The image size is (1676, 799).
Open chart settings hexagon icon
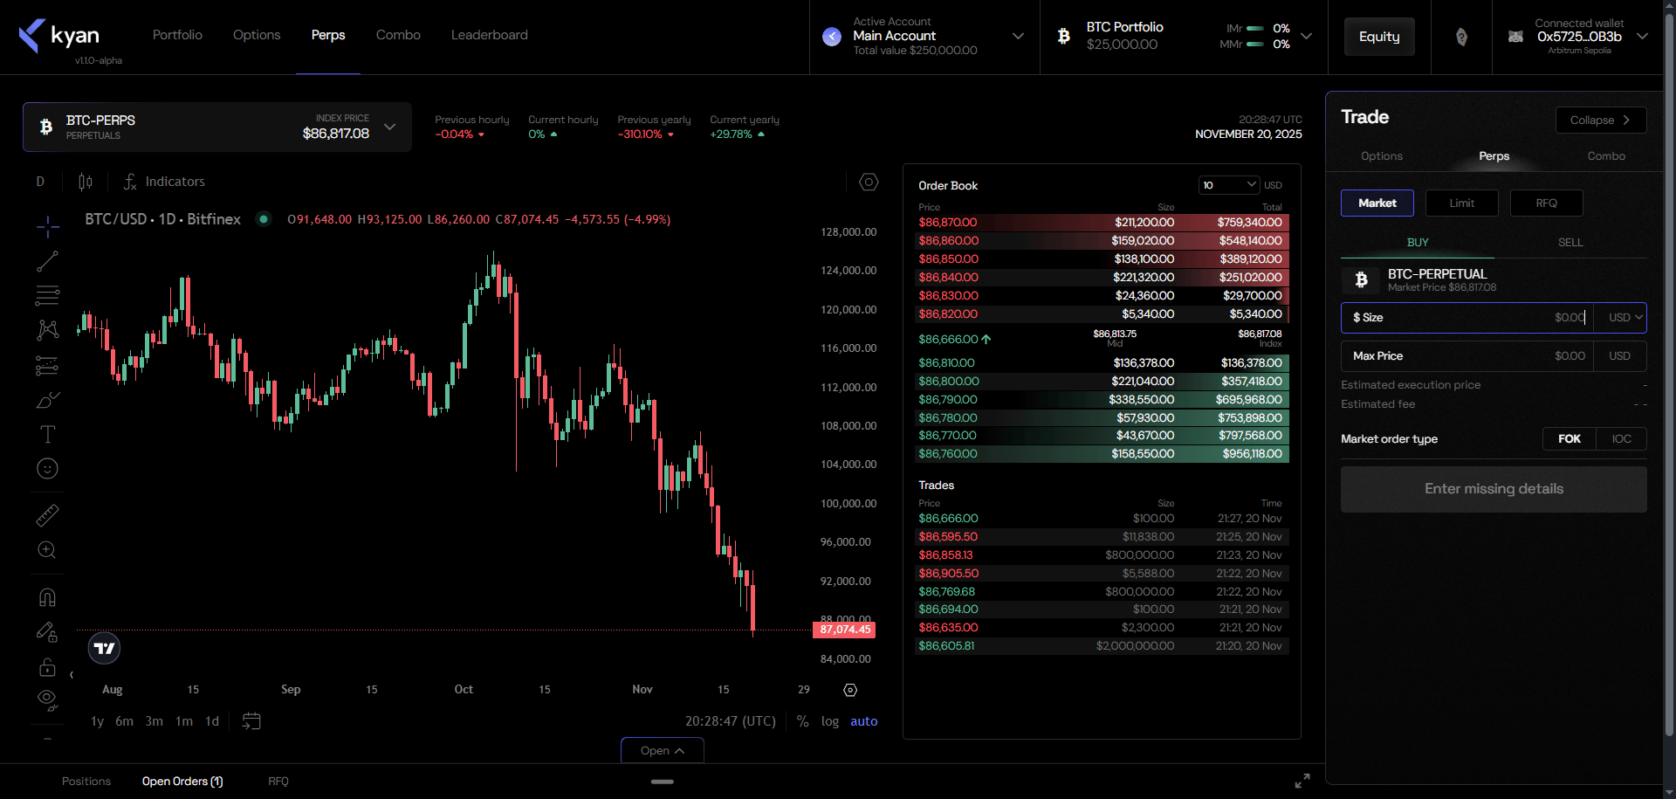(x=869, y=182)
